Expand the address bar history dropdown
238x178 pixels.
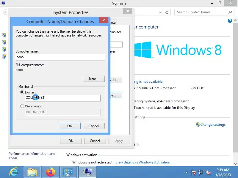(160, 12)
